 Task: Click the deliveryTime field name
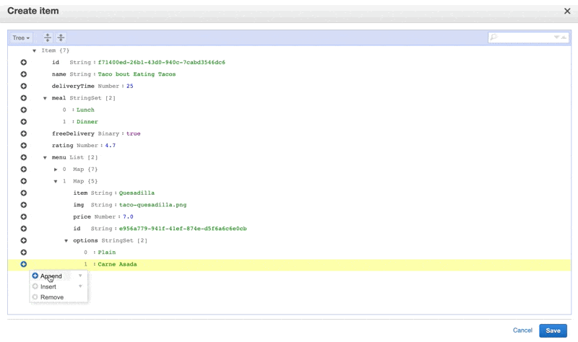click(x=73, y=86)
